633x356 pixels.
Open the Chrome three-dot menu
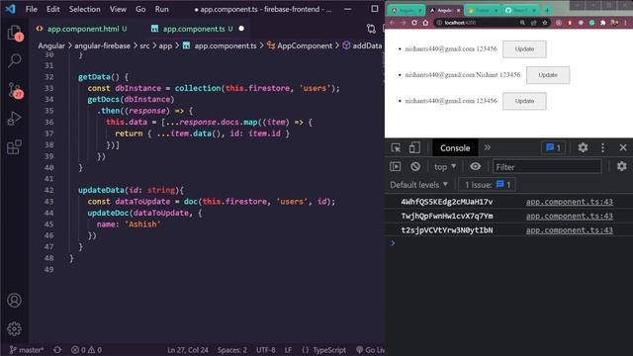point(626,23)
